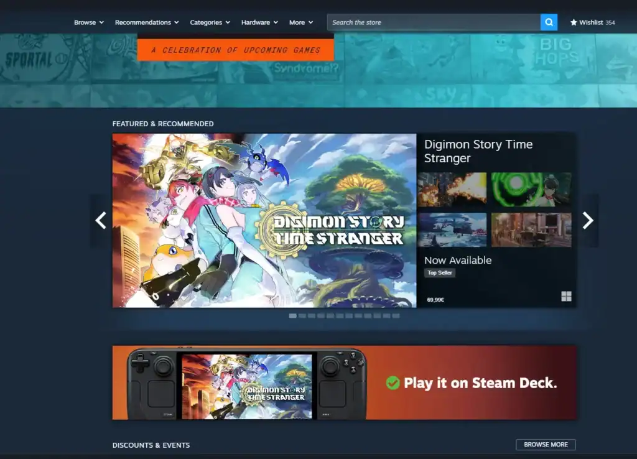Open the Hardware menu

pos(259,22)
